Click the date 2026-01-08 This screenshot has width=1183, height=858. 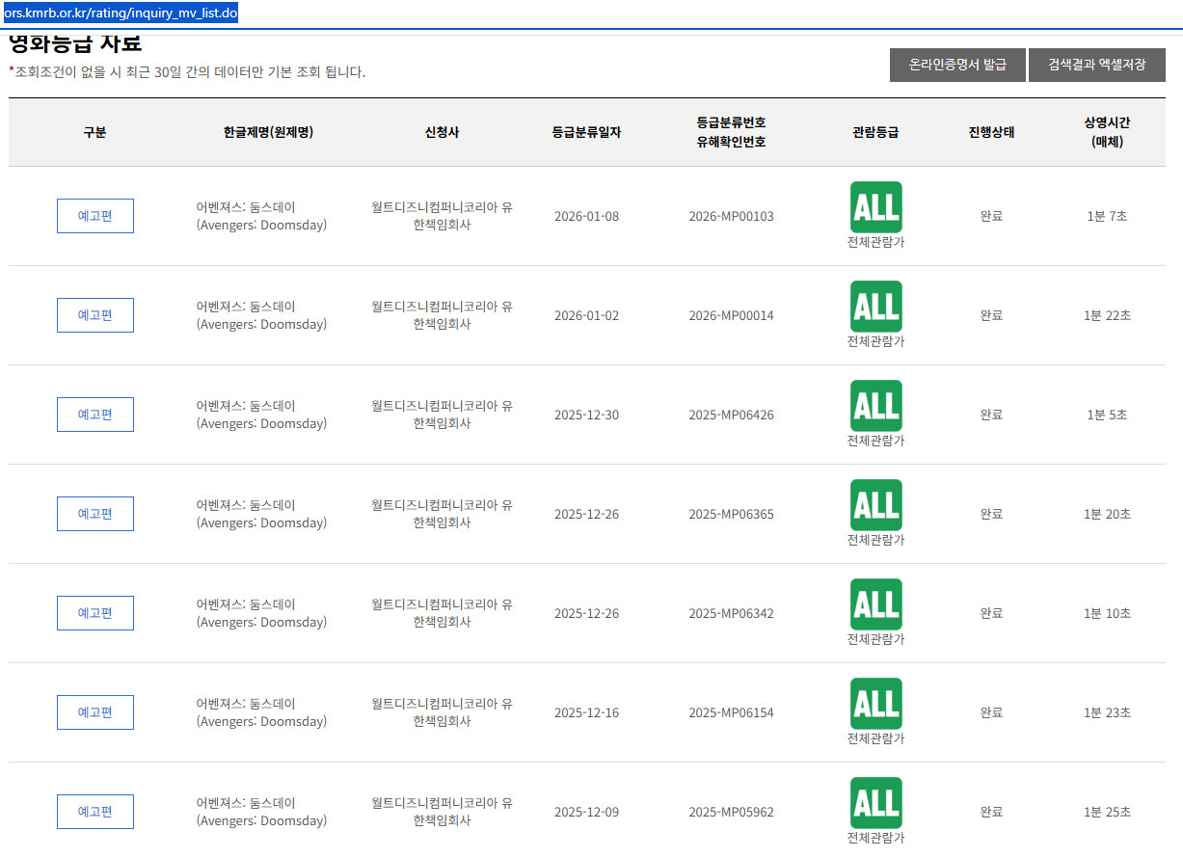coord(586,216)
